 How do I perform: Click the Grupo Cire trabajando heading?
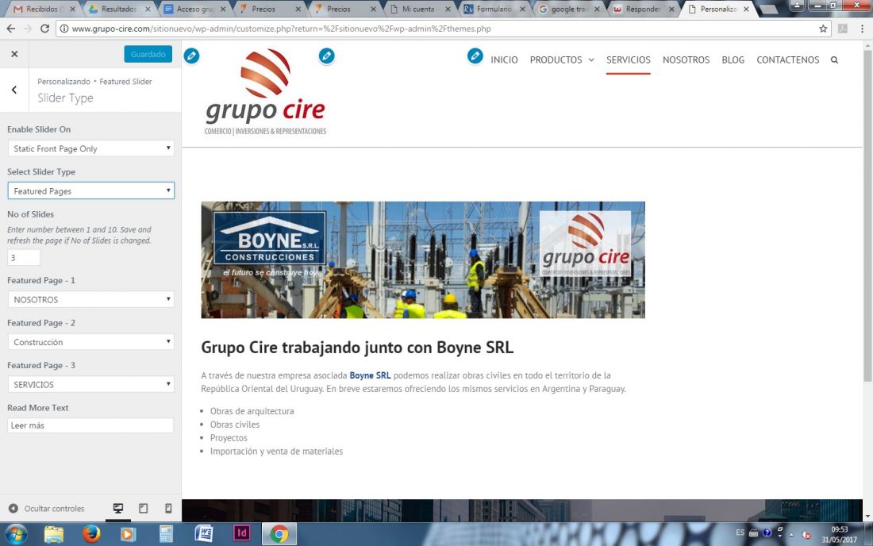coord(357,348)
